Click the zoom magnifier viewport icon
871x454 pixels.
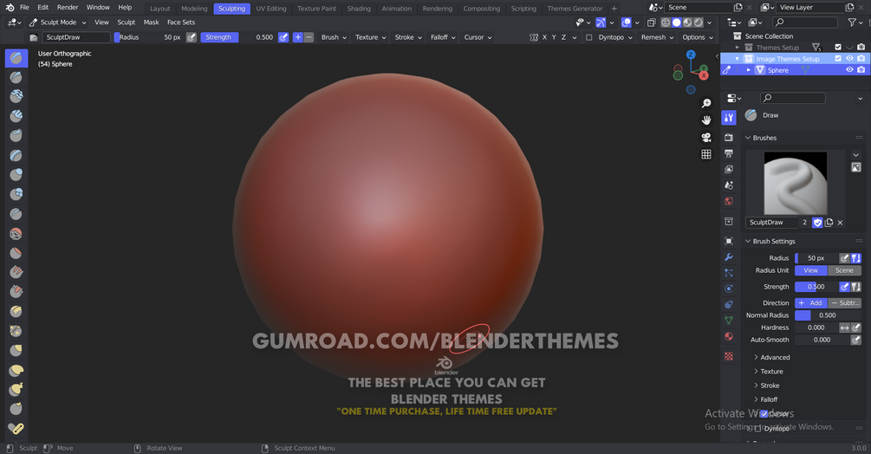click(706, 103)
